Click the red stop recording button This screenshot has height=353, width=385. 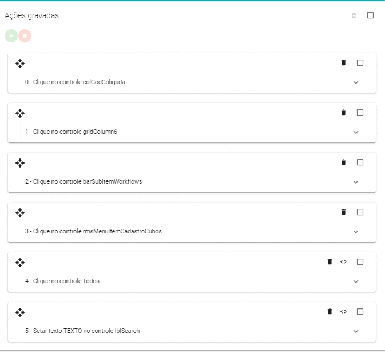[25, 35]
